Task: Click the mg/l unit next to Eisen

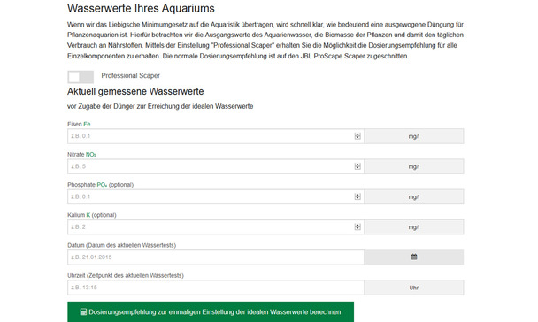Action: [x=414, y=136]
